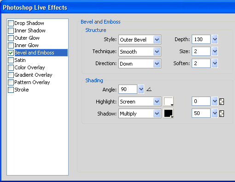This screenshot has height=182, width=235.
Task: Turn on the Pattern Overlay checkbox
Action: point(11,82)
